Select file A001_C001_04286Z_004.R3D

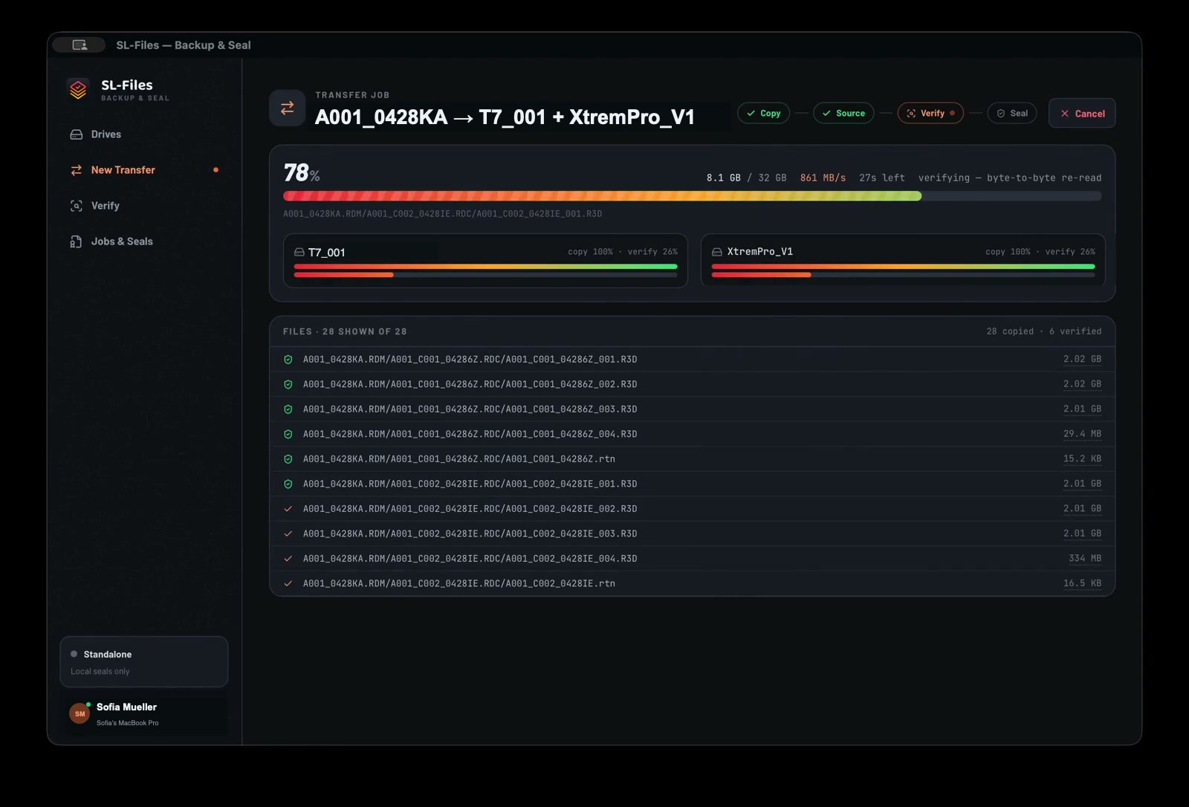(x=692, y=435)
